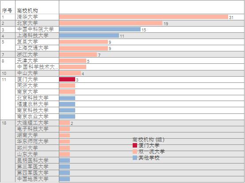Click the value label 19
245x183 pixels.
(x=166, y=23)
